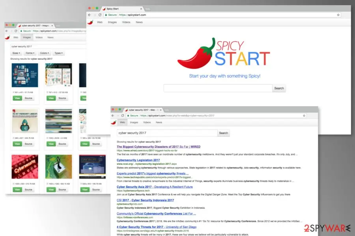The width and height of the screenshot is (355, 236).
Task: Click View under the hooded hacker thumbnail
Action: [x=17, y=144]
